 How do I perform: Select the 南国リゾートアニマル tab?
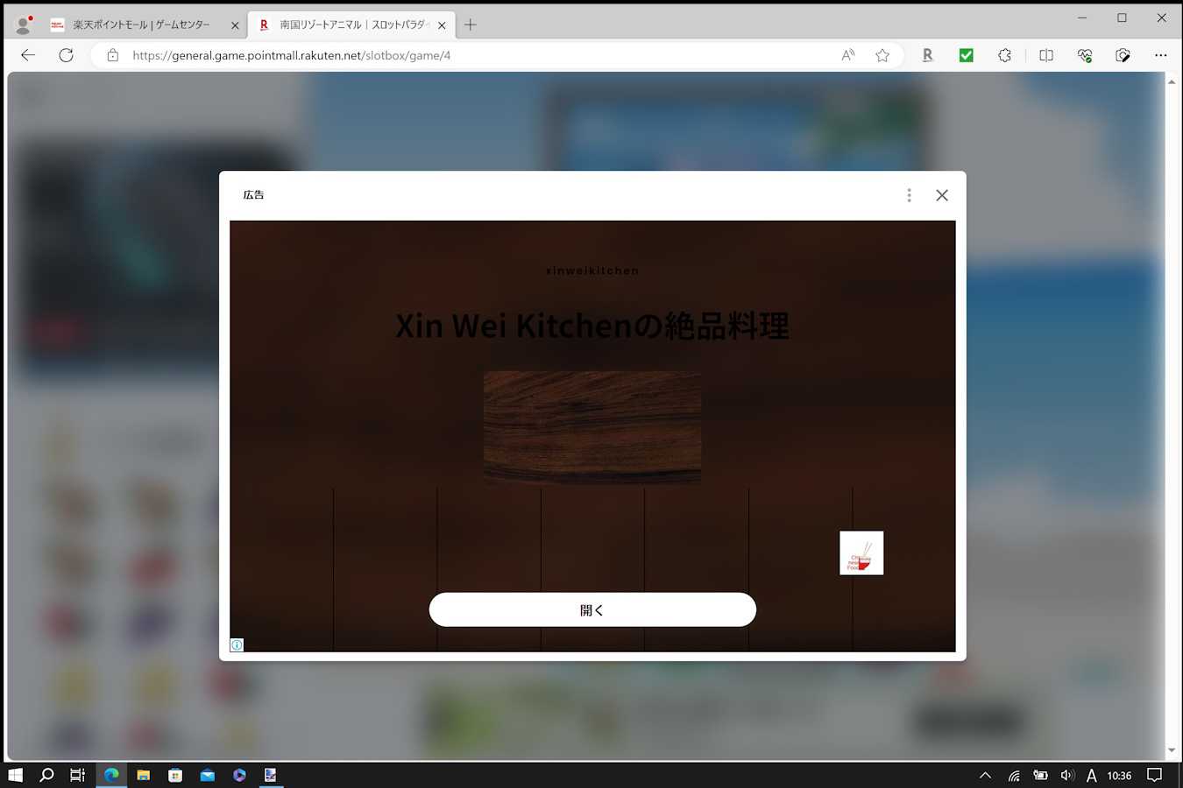pyautogui.click(x=351, y=25)
